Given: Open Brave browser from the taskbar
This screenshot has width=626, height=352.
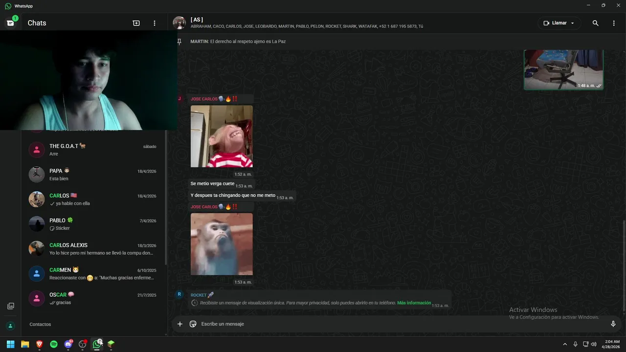Looking at the screenshot, I should pyautogui.click(x=39, y=344).
